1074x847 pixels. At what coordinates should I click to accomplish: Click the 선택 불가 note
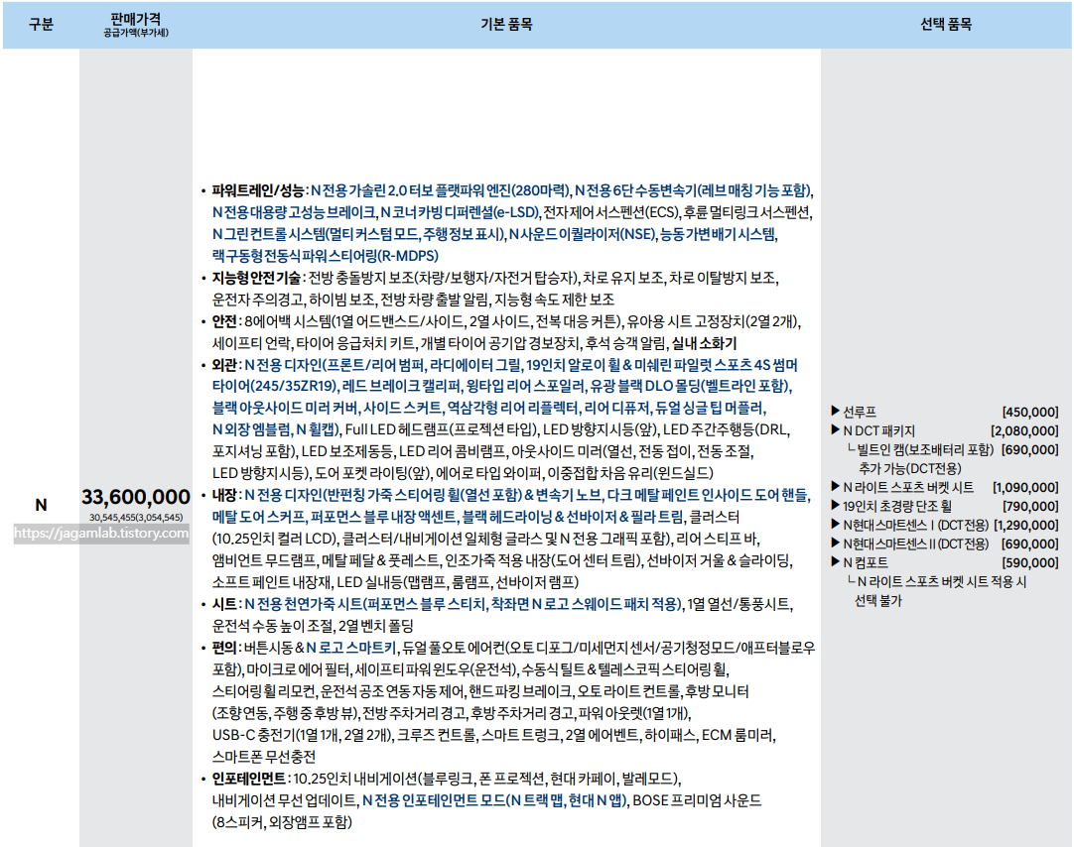pyautogui.click(x=878, y=601)
